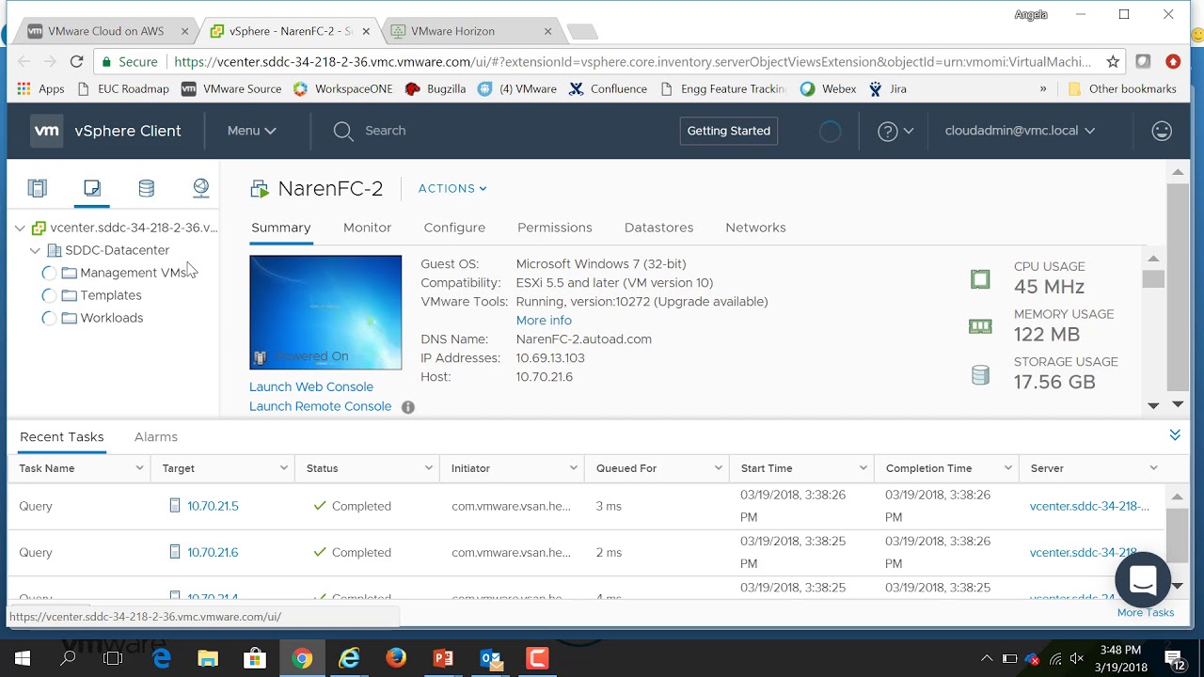1204x677 pixels.
Task: Switch to the Monitor tab
Action: (367, 228)
